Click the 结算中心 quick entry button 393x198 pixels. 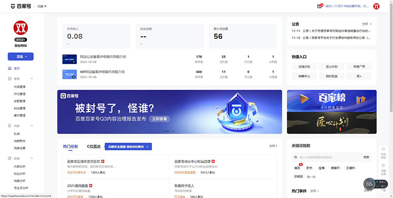pos(304,76)
